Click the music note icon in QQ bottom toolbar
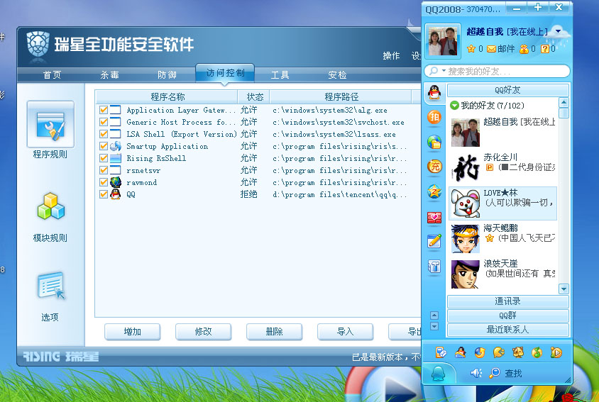The image size is (599, 402). (x=537, y=352)
